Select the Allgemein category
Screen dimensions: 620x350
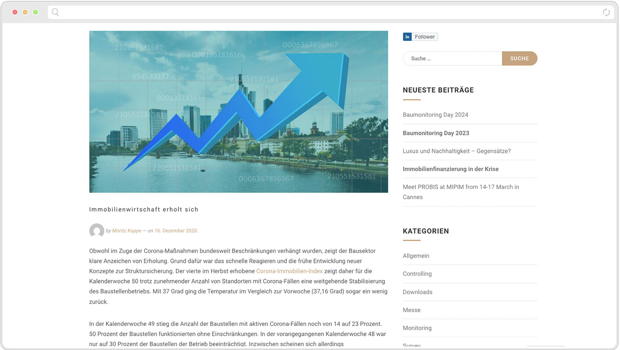(x=415, y=256)
